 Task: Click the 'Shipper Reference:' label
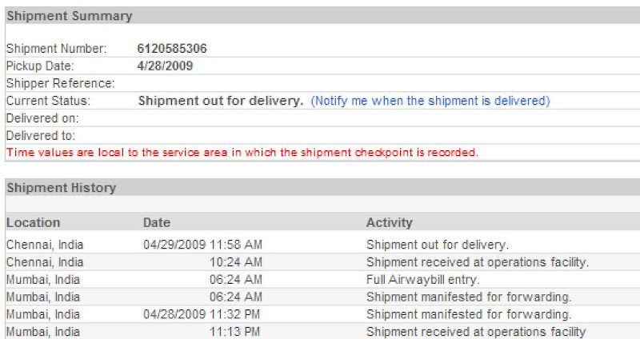(x=61, y=83)
